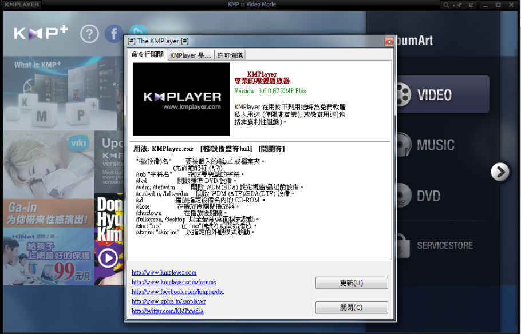Click the play circle icon on Kim banner
Screen dimensions: 521x334
coord(108,258)
